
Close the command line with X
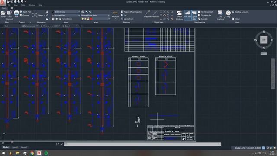point(58,144)
